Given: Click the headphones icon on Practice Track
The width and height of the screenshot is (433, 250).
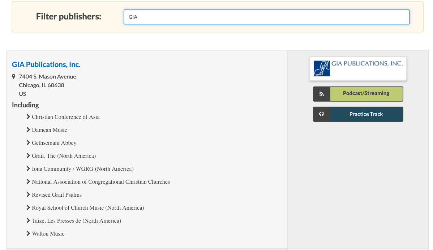Looking at the screenshot, I should (322, 114).
